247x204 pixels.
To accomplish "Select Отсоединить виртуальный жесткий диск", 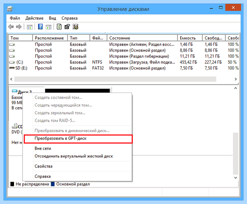I will [x=77, y=156].
